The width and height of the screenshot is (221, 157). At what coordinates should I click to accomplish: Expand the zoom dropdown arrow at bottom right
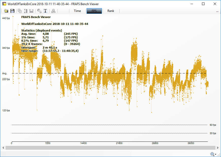click(x=215, y=154)
